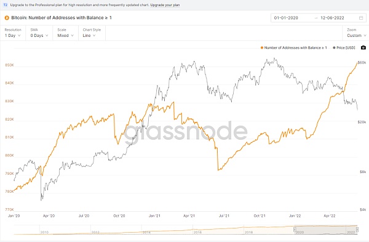Click the 2016 navigator year label
The image size is (369, 242).
[197, 232]
